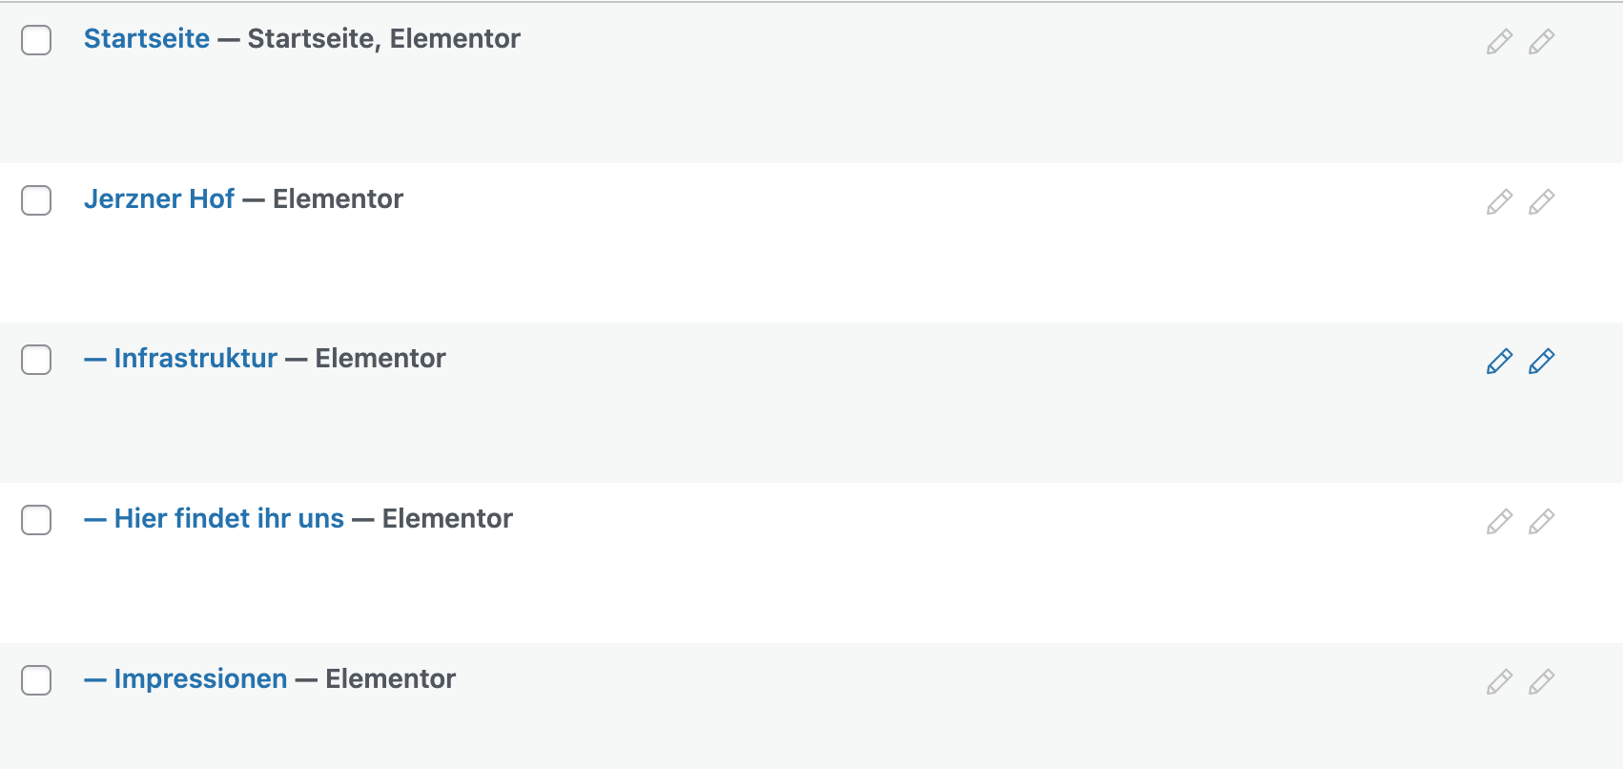The height and width of the screenshot is (769, 1623).
Task: Select the Jerzner Hof page checkbox
Action: 36,200
